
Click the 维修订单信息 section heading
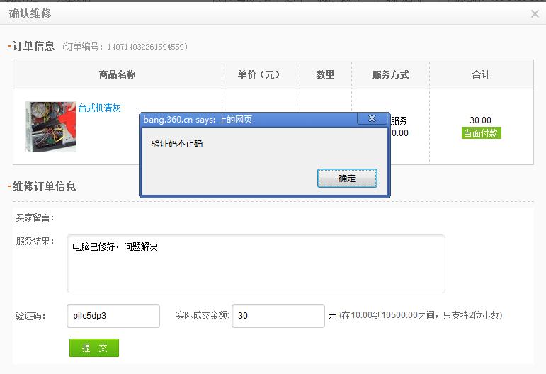(44, 186)
